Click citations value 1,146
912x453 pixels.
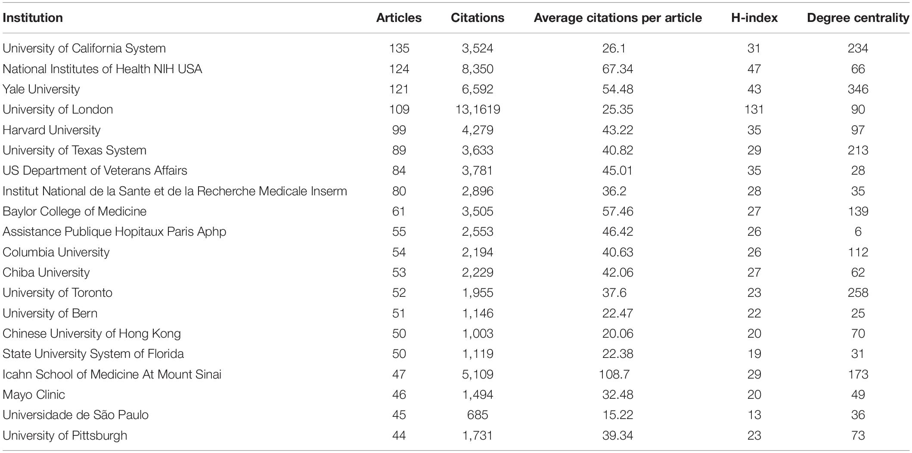pyautogui.click(x=478, y=313)
